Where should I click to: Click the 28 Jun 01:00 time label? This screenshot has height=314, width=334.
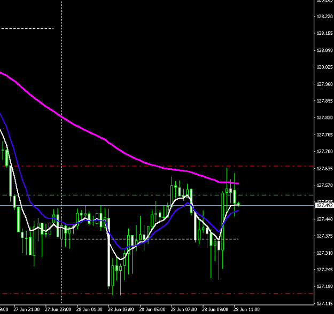(x=89, y=310)
